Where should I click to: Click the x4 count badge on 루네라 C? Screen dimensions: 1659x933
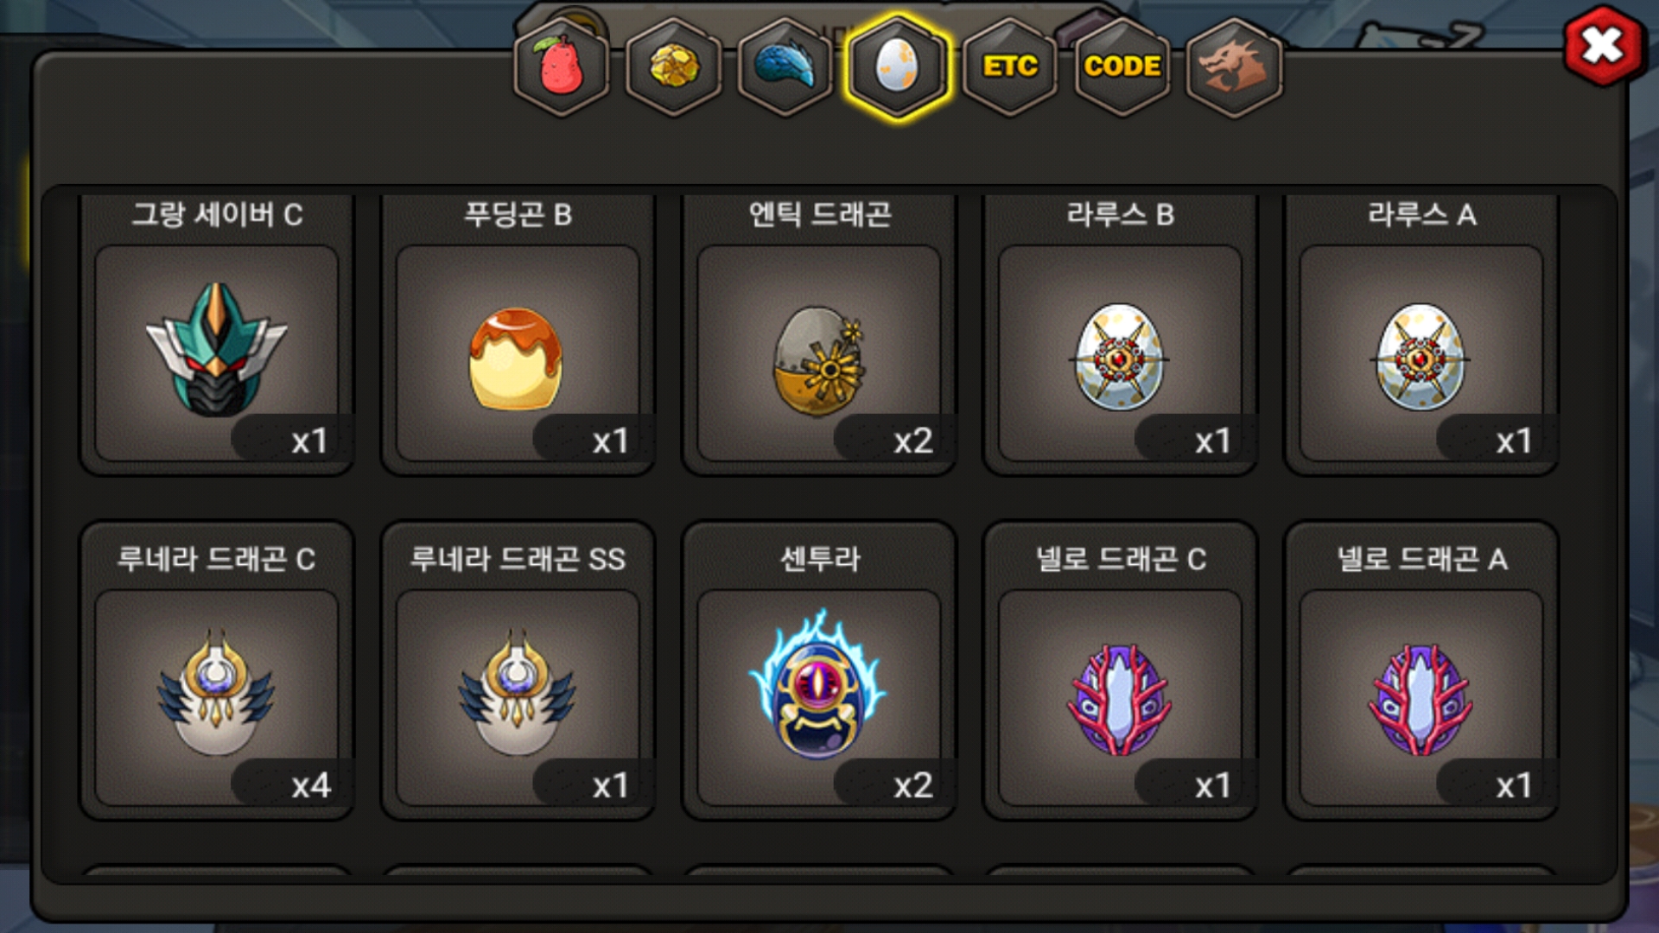292,784
